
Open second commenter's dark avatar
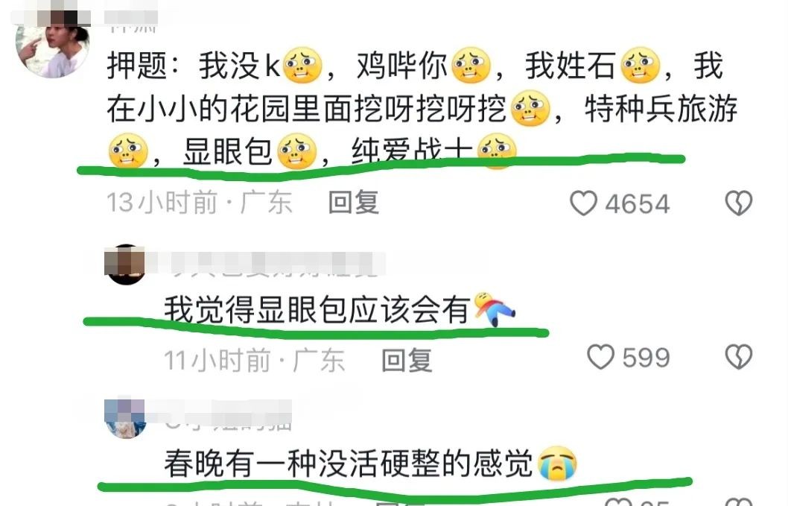coord(125,265)
